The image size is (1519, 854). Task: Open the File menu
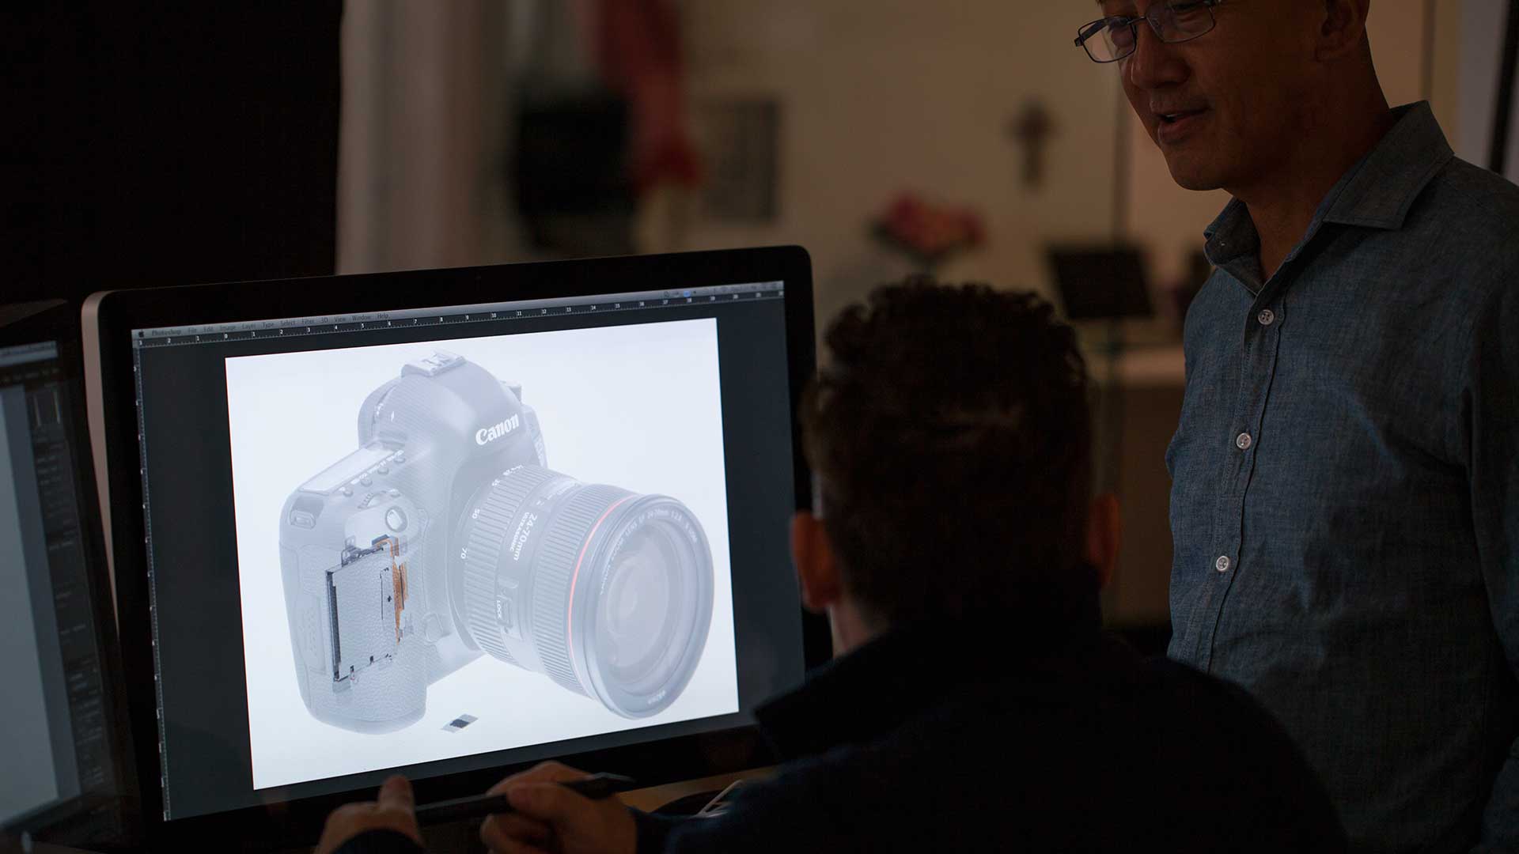192,331
